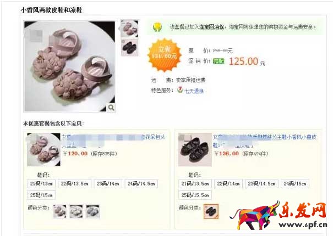Open the 七天退换 service link
Viewport: 333px width, 236px height.
coord(194,91)
